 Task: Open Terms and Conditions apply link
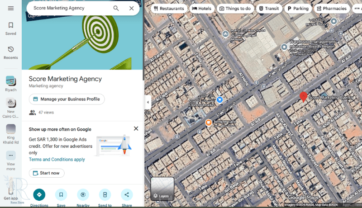click(57, 159)
